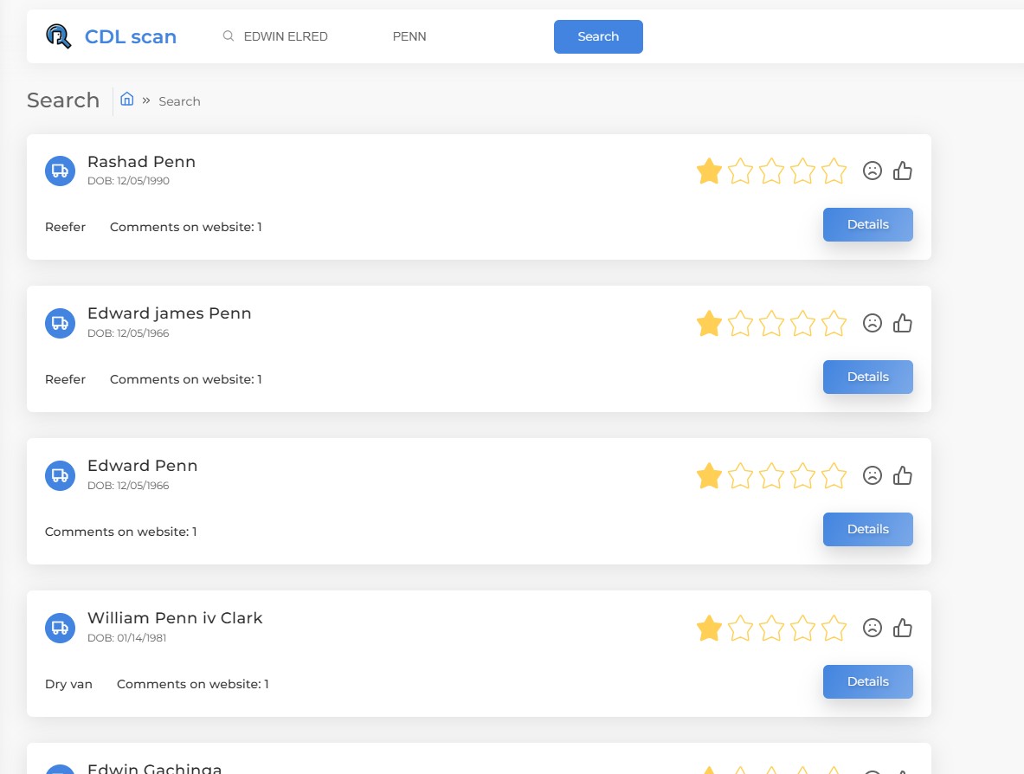The image size is (1024, 774).
Task: Click the sad face icon for William Penn iv Clark
Action: [873, 628]
